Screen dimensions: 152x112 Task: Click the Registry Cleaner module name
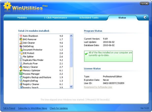coord(31,84)
